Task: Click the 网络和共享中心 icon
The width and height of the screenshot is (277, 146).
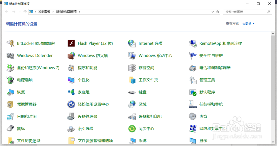Action: pos(193,129)
